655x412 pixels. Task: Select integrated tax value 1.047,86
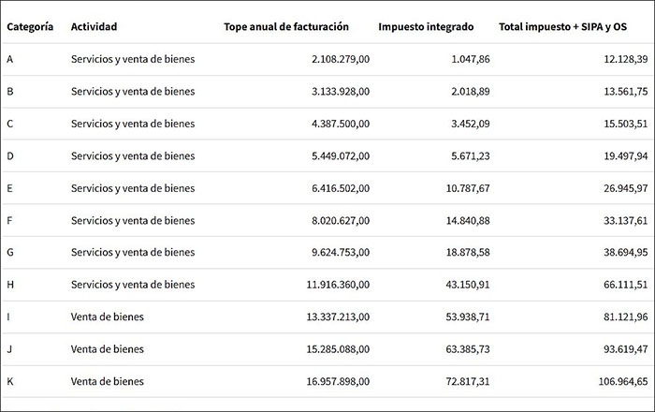pos(470,59)
